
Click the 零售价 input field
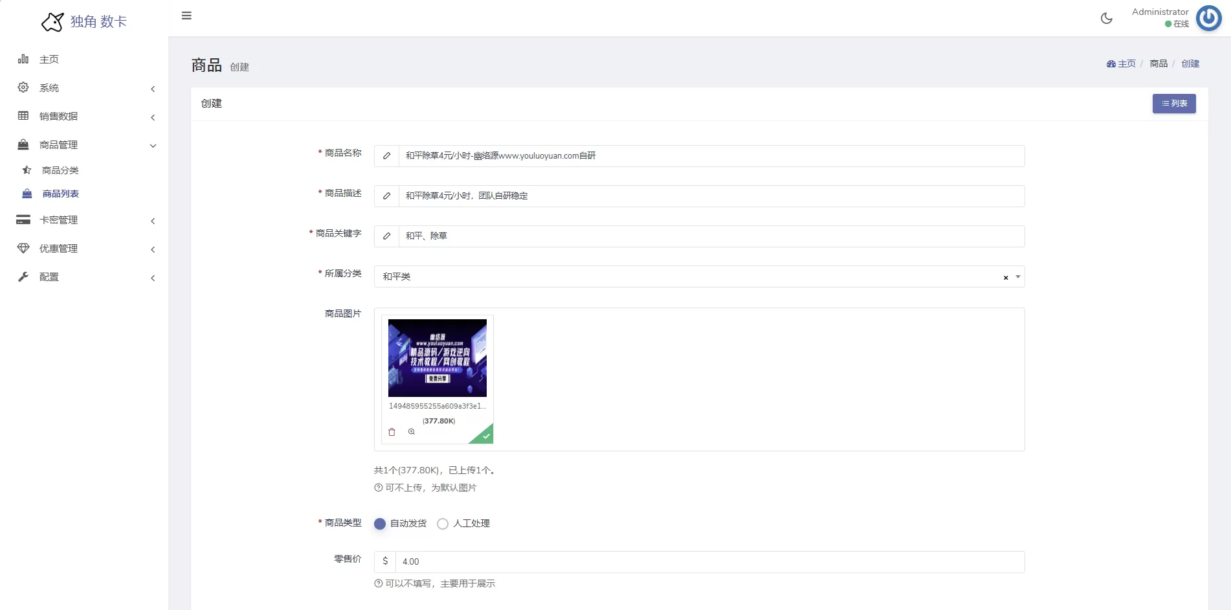(709, 562)
